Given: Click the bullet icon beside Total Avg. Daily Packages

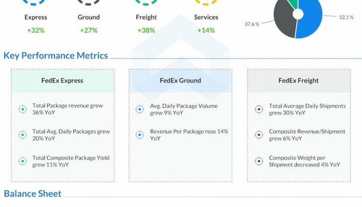Looking at the screenshot, I should coord(22,135).
